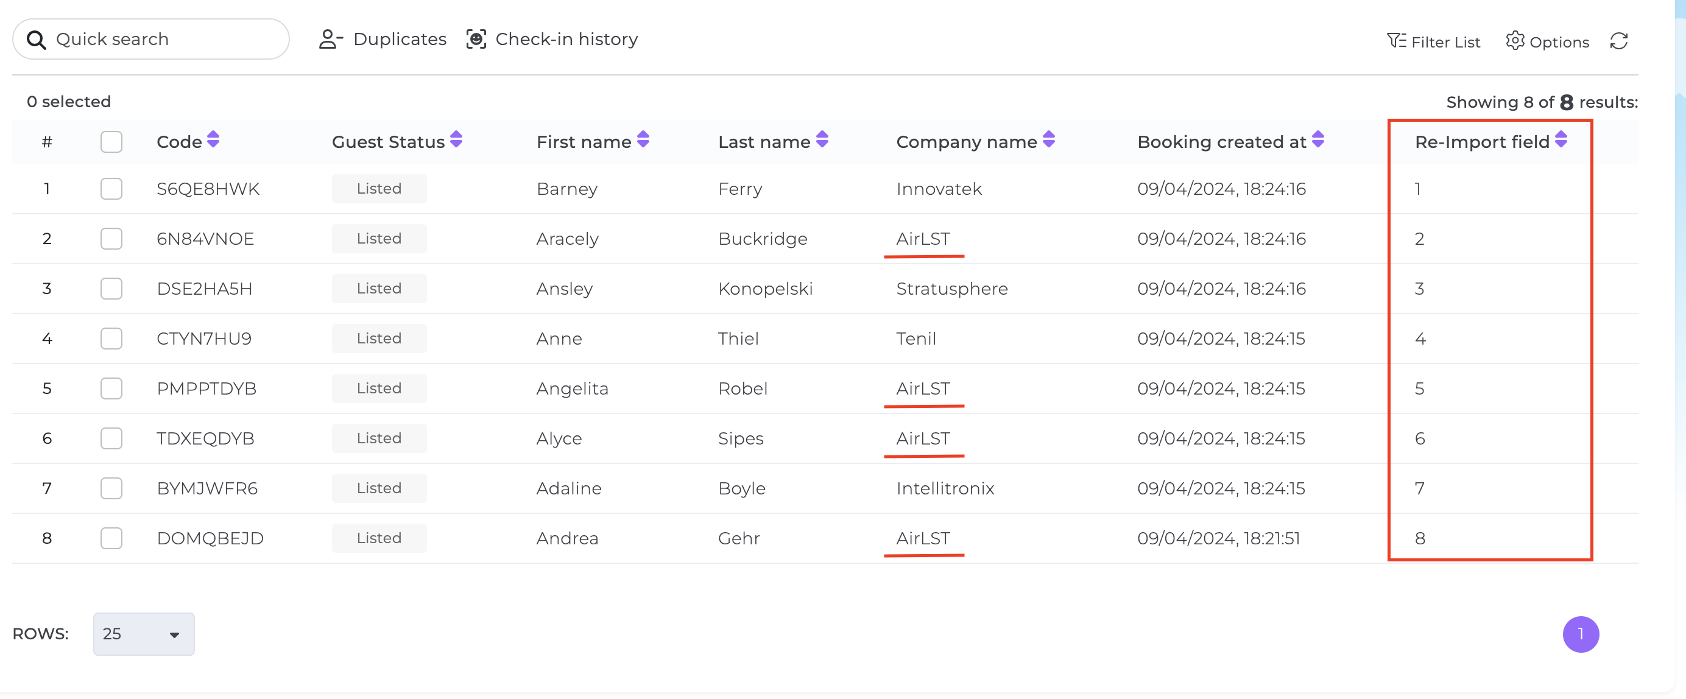
Task: Open Check-in history view
Action: tap(552, 39)
